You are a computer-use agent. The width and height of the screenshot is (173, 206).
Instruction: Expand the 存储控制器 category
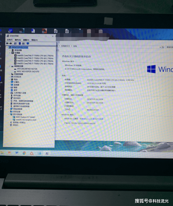coord(9,74)
